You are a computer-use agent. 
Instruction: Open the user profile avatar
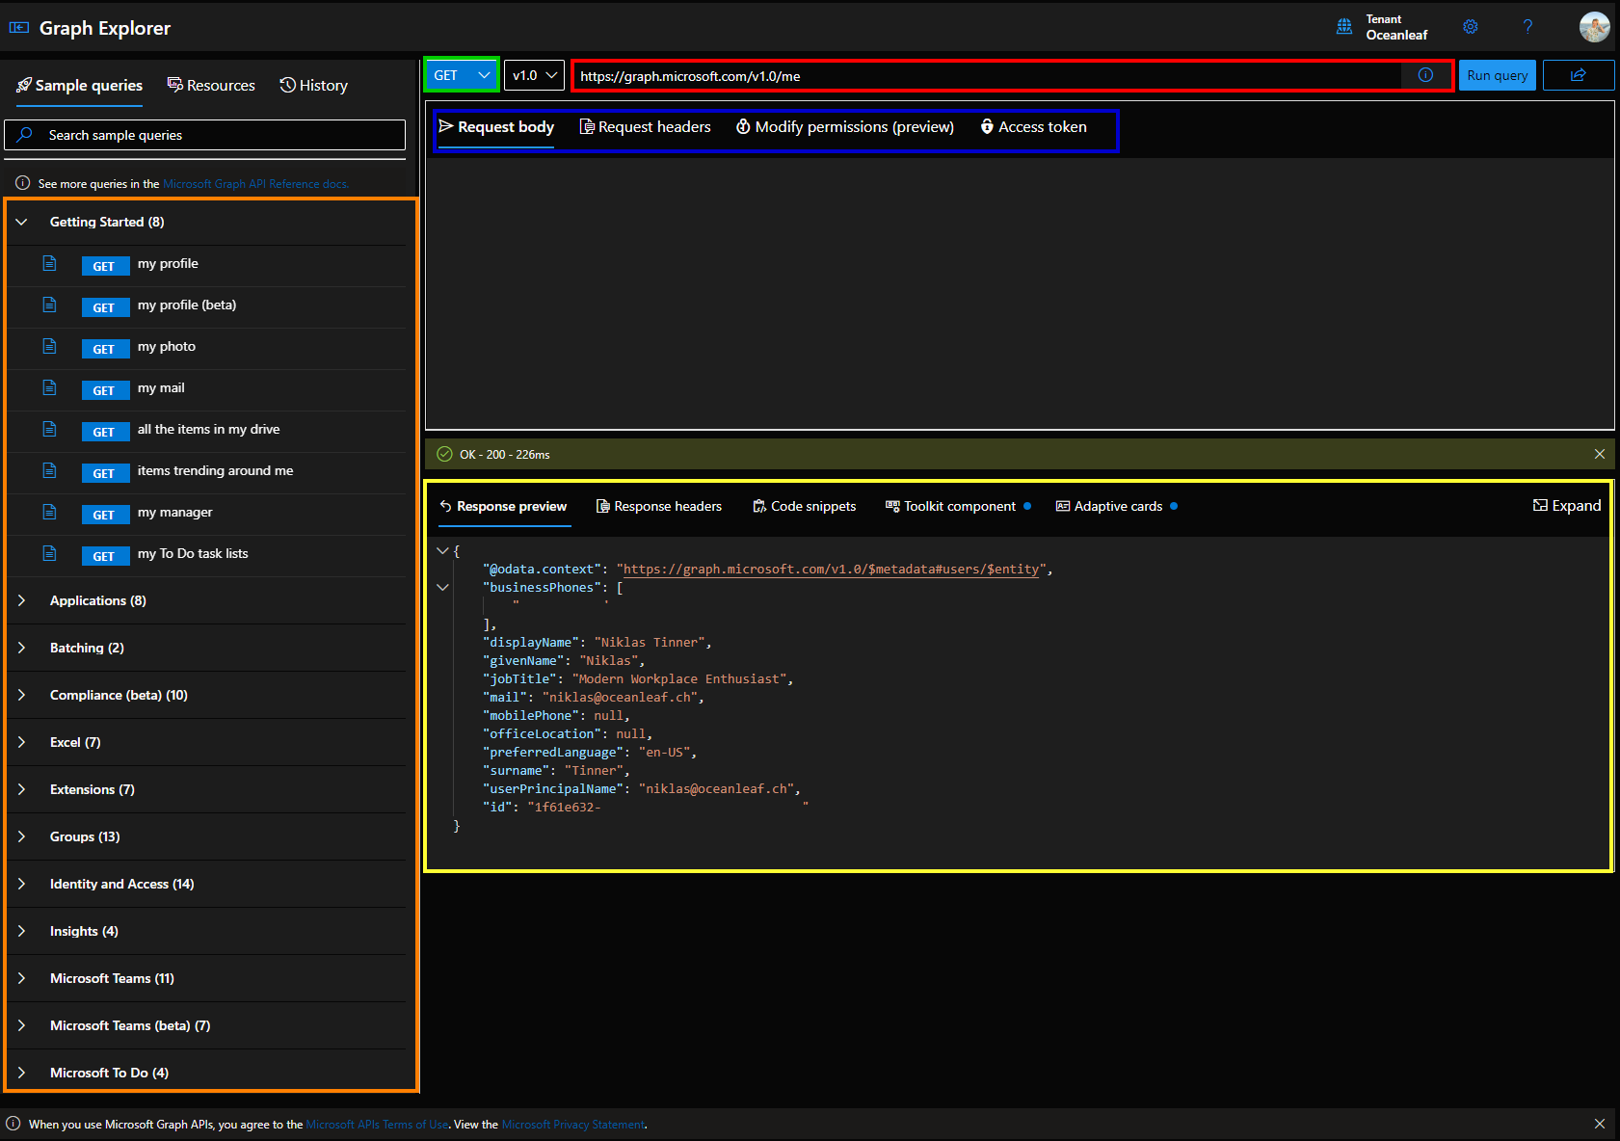click(1594, 27)
